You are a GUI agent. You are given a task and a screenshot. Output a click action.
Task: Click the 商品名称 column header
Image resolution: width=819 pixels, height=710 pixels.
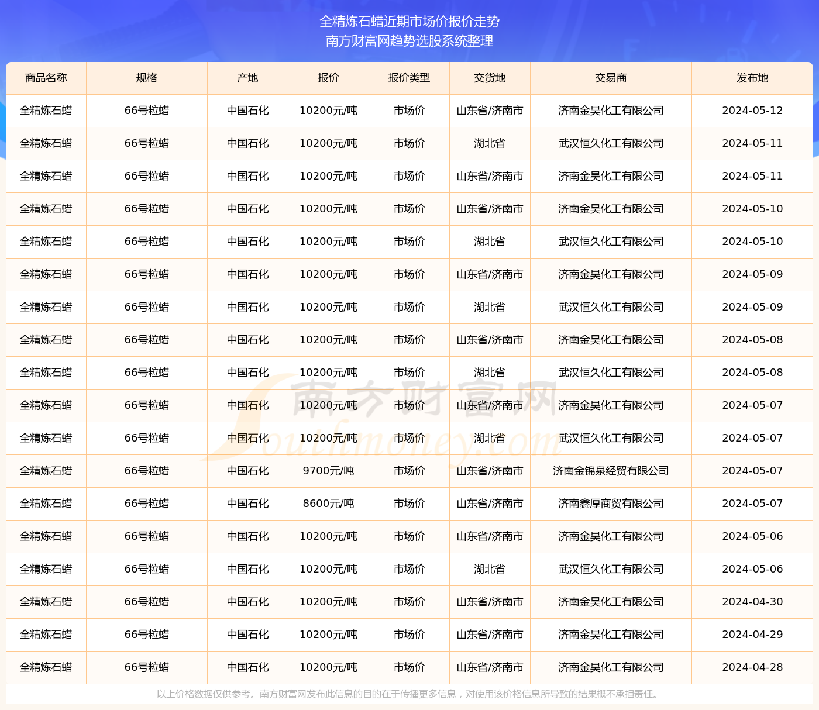pyautogui.click(x=46, y=78)
